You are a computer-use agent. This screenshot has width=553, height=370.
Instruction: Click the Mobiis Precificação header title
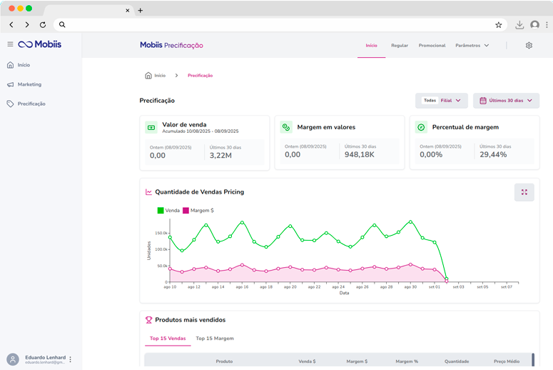[171, 45]
